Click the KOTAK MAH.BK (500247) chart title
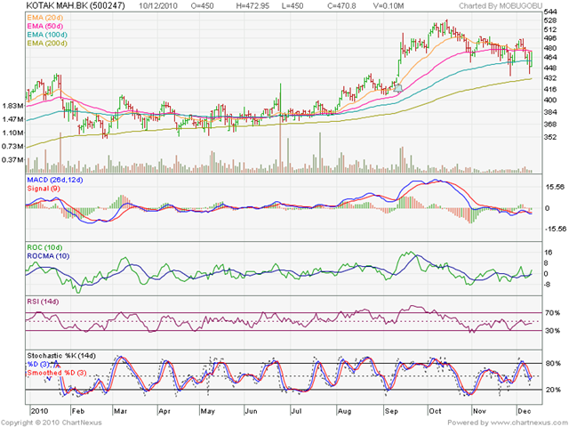Viewport: 569px width, 427px height. 76,6
